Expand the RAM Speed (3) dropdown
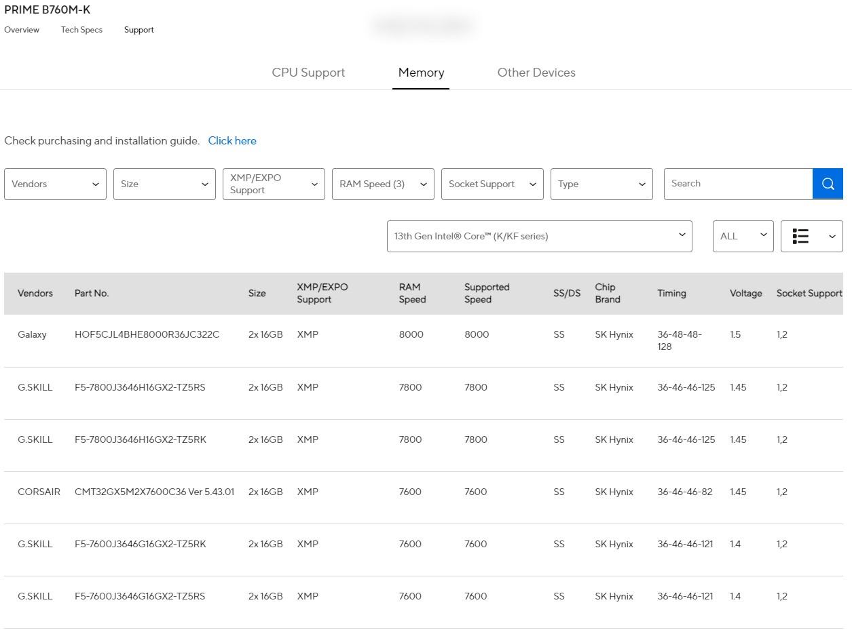Image resolution: width=852 pixels, height=630 pixels. coord(383,184)
